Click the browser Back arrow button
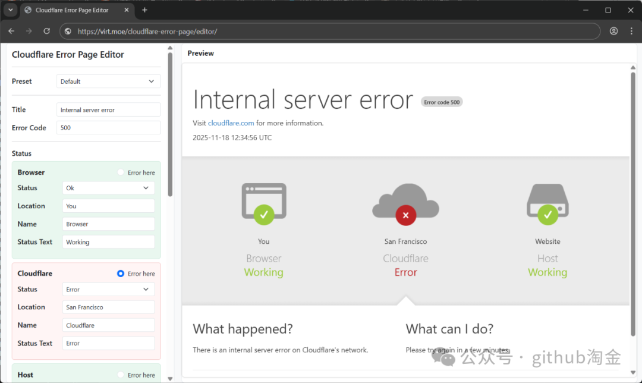 (x=11, y=31)
